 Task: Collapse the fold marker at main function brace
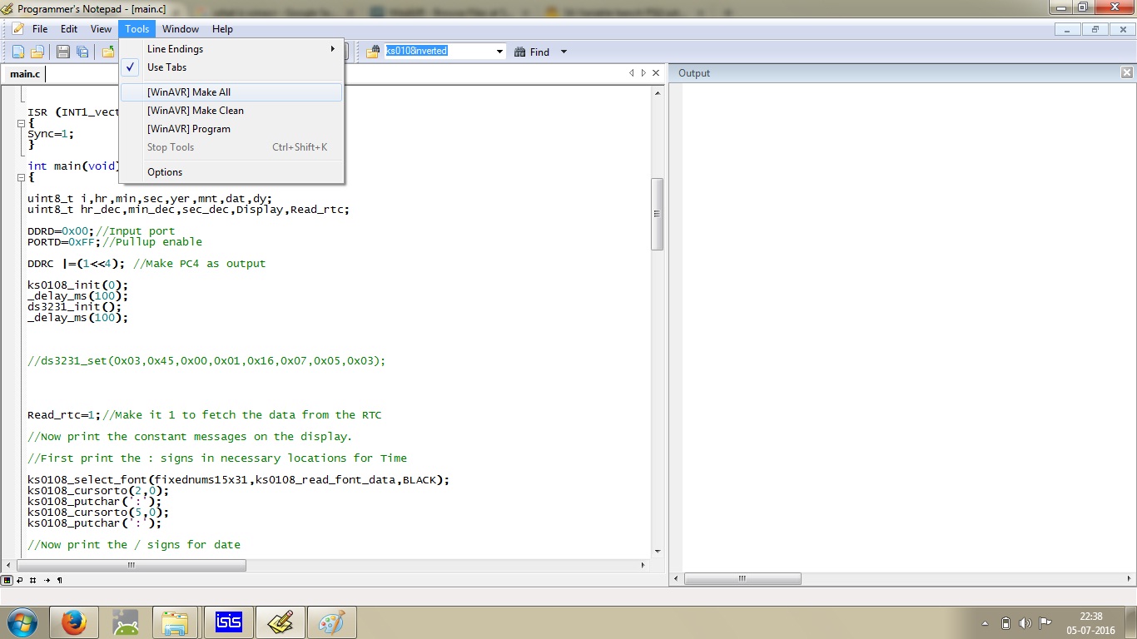click(x=21, y=177)
